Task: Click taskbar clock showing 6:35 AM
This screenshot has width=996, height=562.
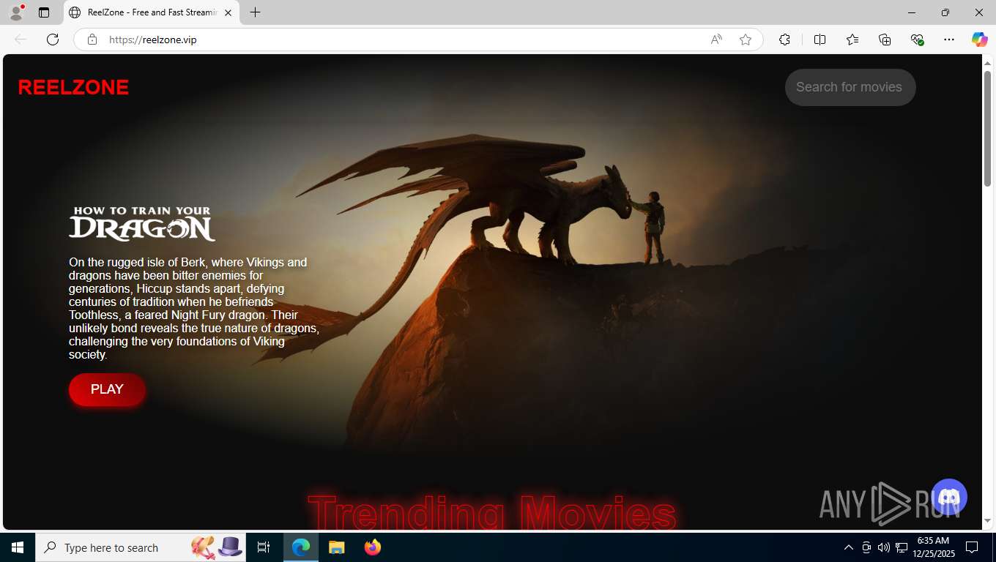Action: tap(933, 547)
